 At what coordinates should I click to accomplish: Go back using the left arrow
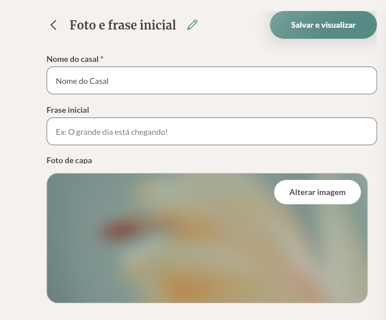coord(54,25)
